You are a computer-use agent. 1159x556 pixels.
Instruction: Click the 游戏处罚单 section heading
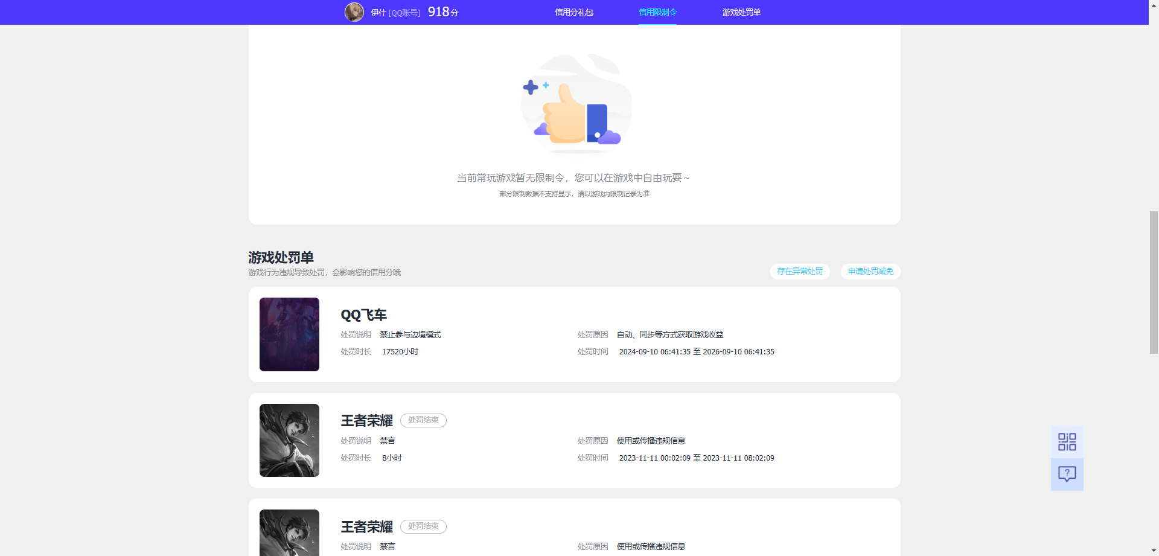point(281,258)
